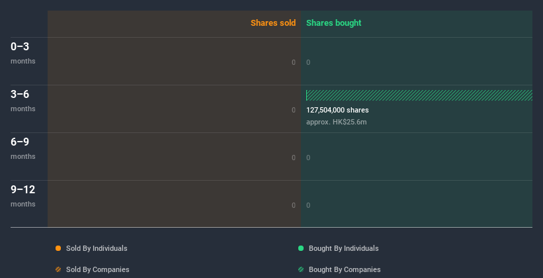The height and width of the screenshot is (278, 543).
Task: Select the Sold By Individuals legend label
Action: tap(97, 248)
